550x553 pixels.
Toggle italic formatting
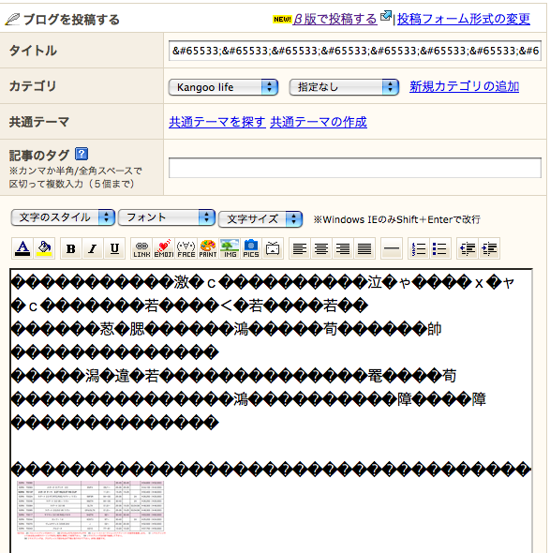click(x=93, y=248)
